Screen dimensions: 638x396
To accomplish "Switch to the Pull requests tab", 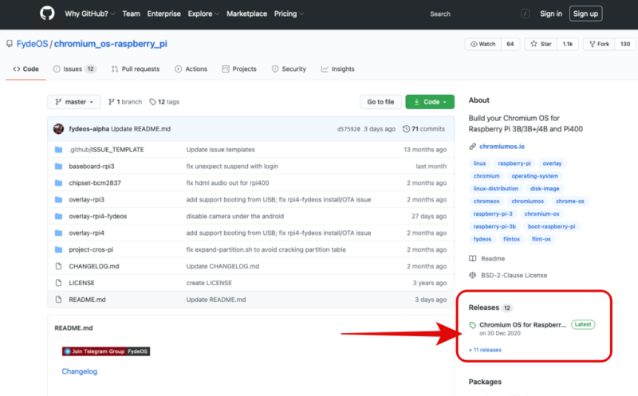I will (136, 69).
